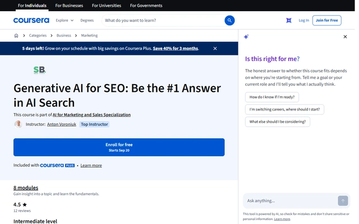Click the 'Intermediate level' text

pos(35,221)
